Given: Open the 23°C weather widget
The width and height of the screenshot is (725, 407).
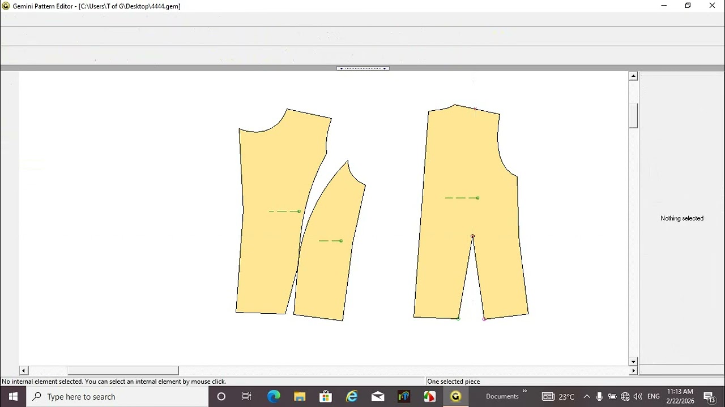Looking at the screenshot, I should tap(558, 396).
